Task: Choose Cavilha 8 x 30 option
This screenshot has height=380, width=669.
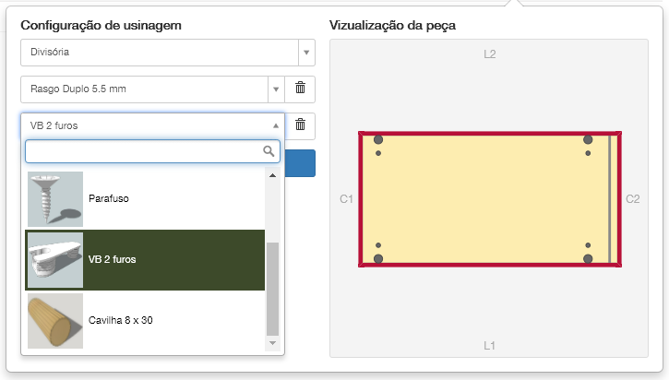Action: pyautogui.click(x=120, y=321)
